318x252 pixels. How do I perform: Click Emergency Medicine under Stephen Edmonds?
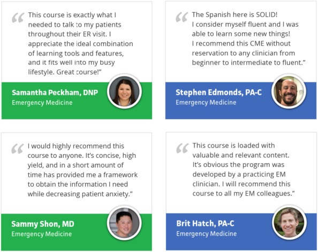point(206,102)
